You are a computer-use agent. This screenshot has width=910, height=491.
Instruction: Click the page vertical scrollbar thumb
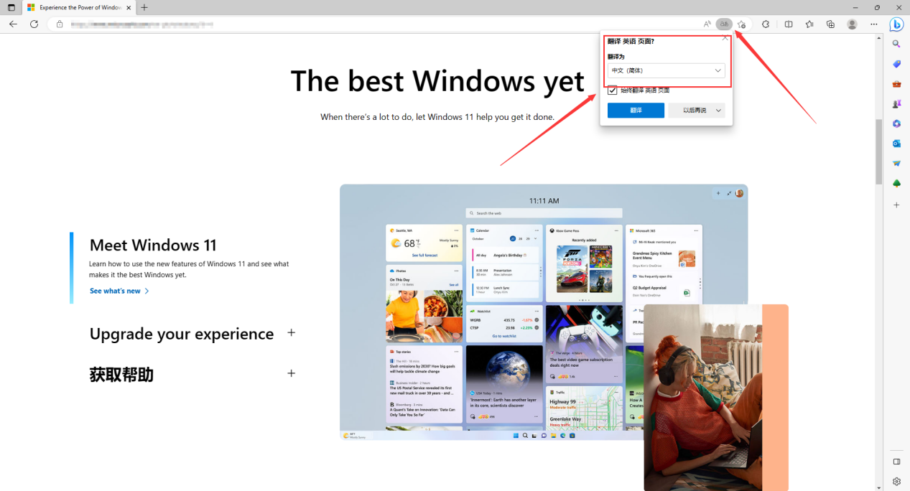878,151
